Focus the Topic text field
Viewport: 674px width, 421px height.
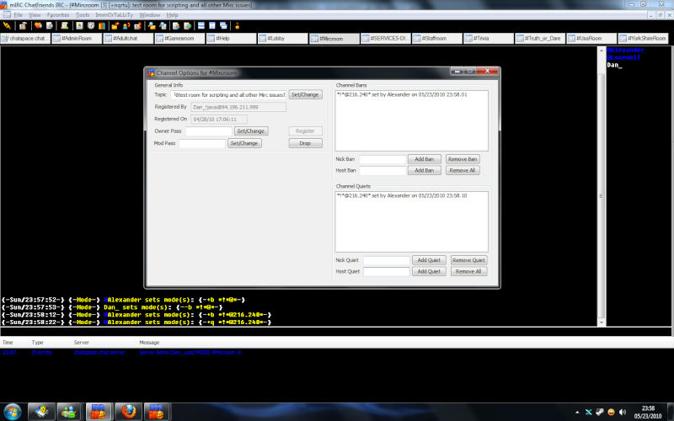228,94
